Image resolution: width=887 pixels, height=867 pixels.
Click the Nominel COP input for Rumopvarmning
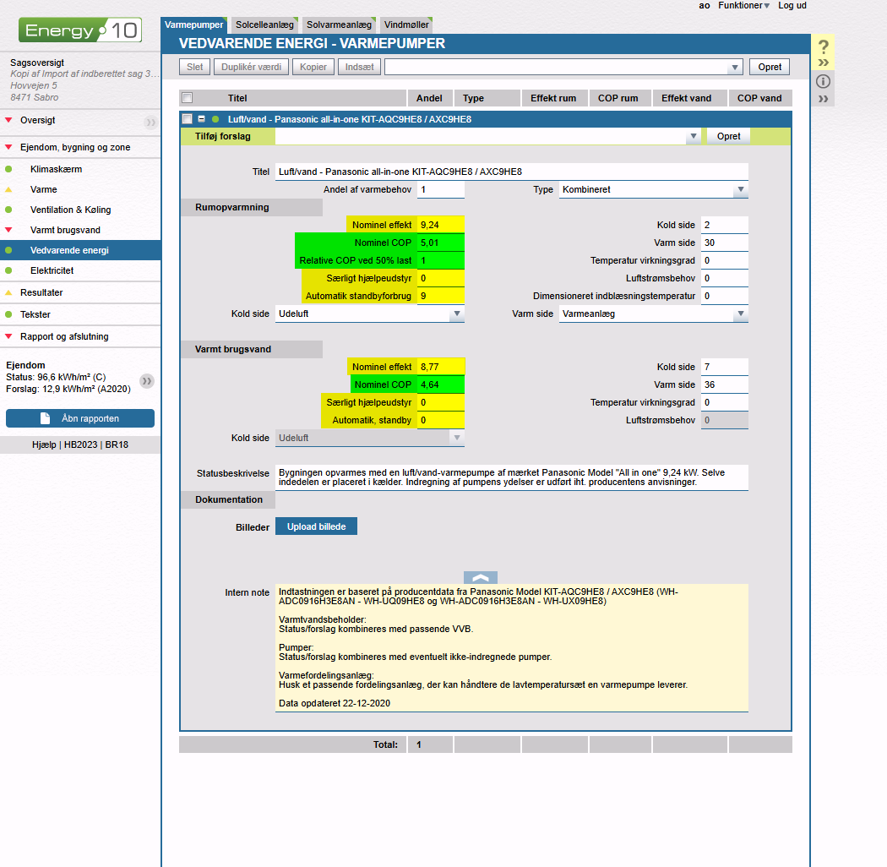[x=441, y=243]
